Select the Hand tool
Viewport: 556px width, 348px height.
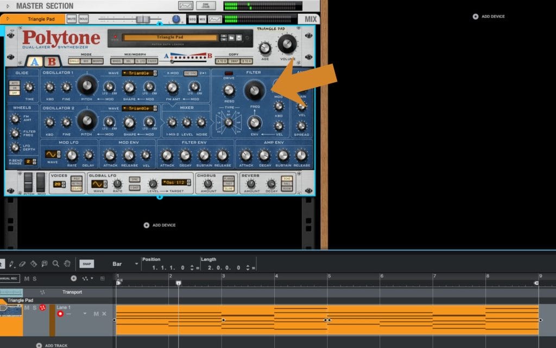coord(67,264)
